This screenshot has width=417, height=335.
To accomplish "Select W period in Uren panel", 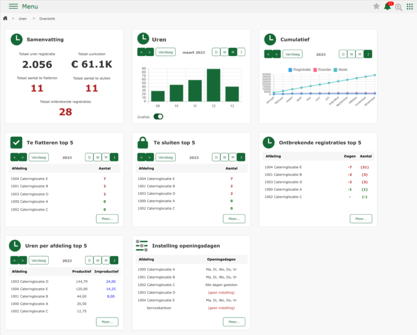I will 225,52.
